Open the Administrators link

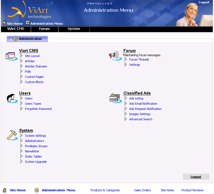pyautogui.click(x=34, y=141)
